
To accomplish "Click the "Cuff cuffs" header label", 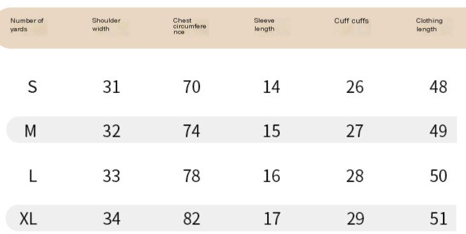I will pos(351,21).
